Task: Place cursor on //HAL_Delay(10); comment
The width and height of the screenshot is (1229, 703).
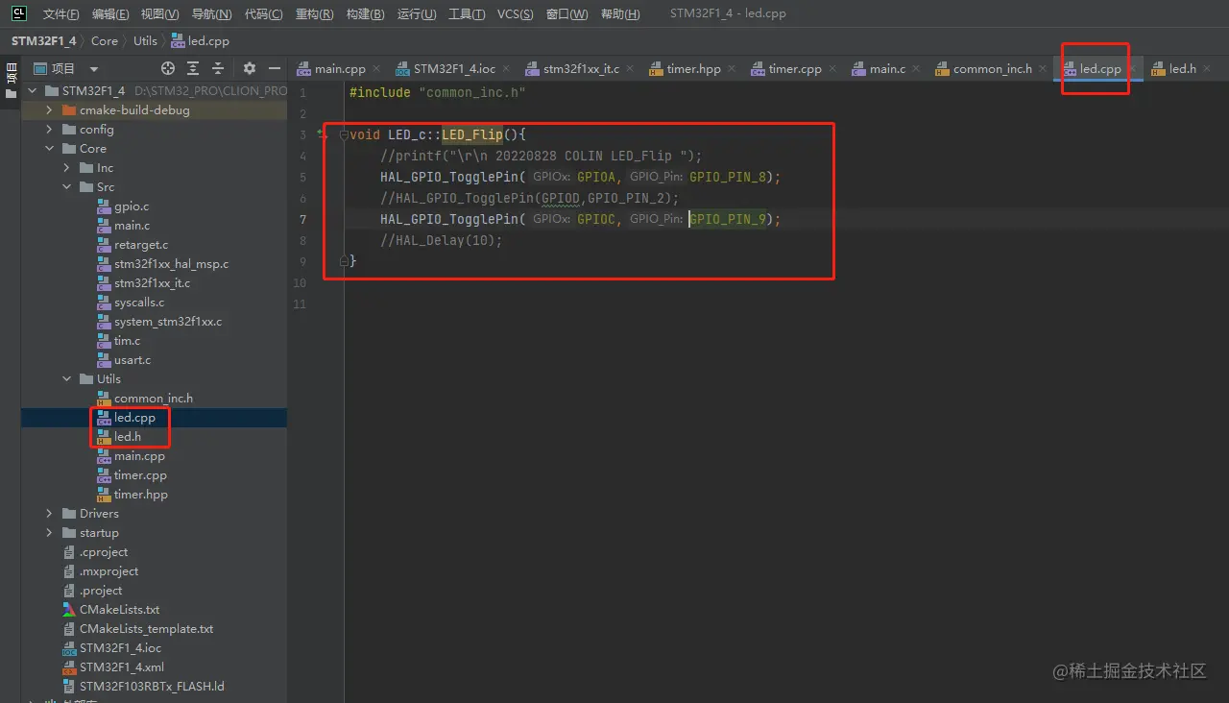Action: 442,241
